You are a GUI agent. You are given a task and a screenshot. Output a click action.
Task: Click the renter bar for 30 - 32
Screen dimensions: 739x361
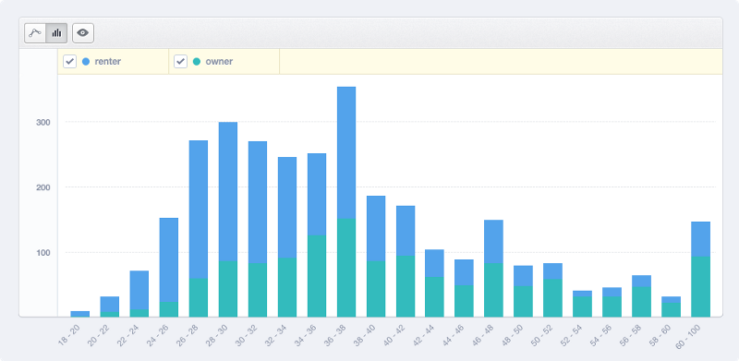[x=258, y=202]
